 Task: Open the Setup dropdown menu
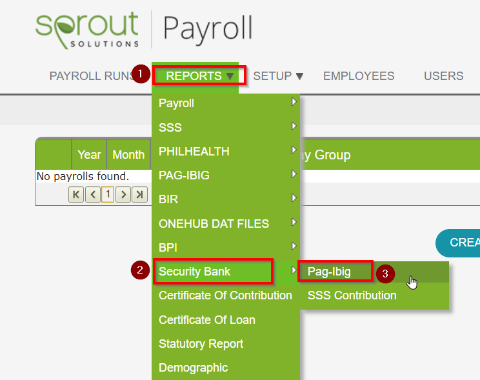278,76
